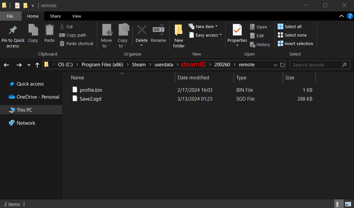Click the remote breadcrumb
The height and width of the screenshot is (208, 354).
(x=247, y=65)
